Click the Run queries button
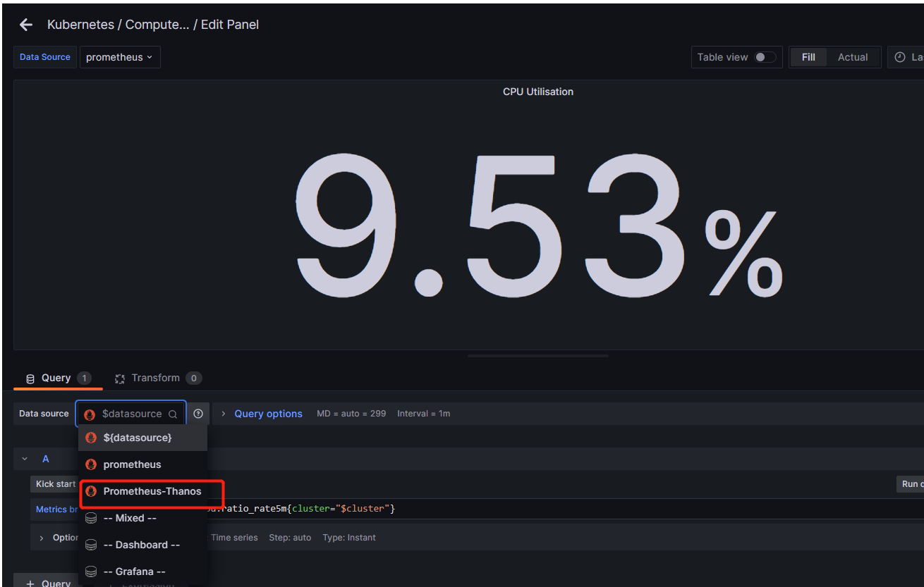 (x=909, y=484)
